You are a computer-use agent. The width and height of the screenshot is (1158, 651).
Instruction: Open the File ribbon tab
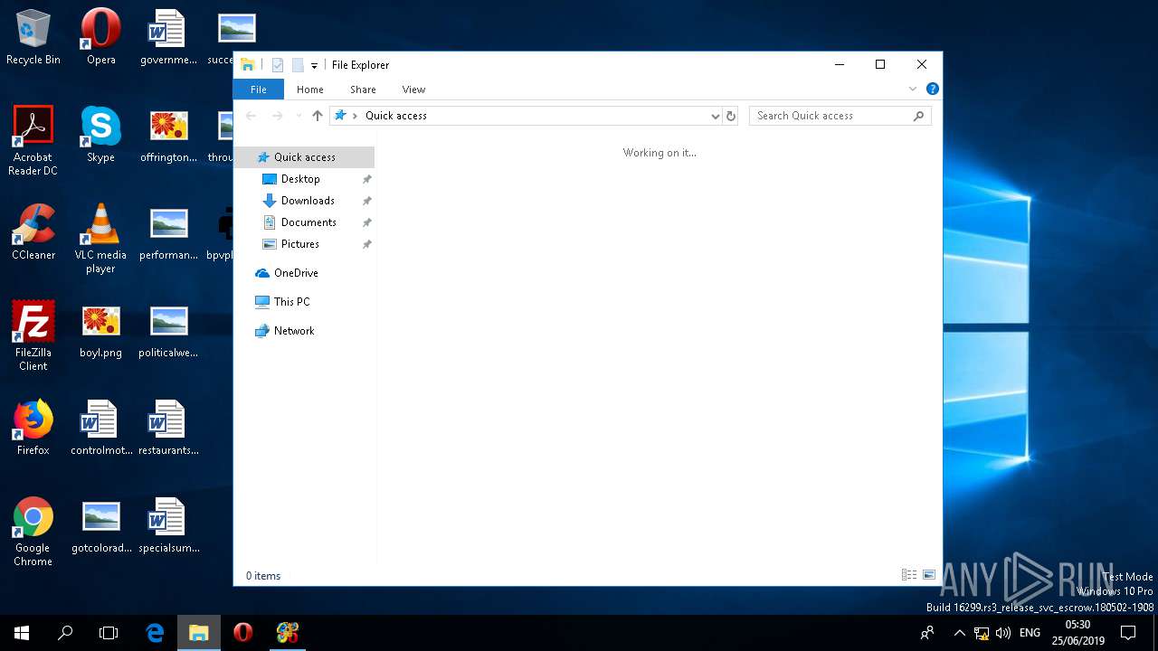pyautogui.click(x=259, y=90)
